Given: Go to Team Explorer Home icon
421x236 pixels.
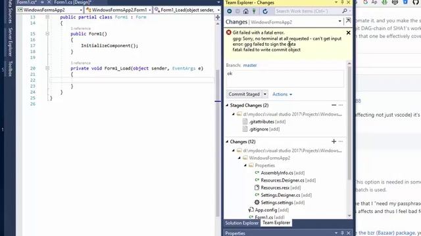Looking at the screenshot, I should 245,11.
